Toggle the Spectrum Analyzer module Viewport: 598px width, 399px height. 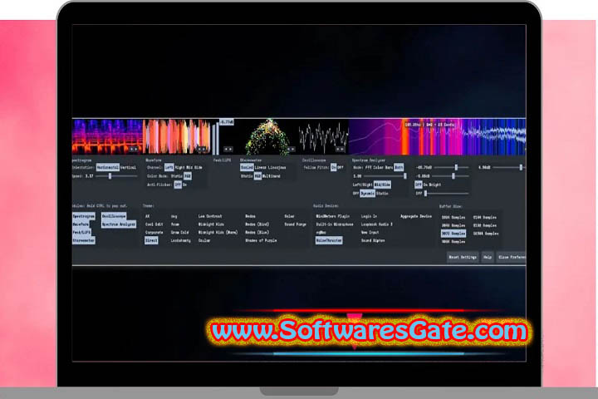tap(119, 224)
